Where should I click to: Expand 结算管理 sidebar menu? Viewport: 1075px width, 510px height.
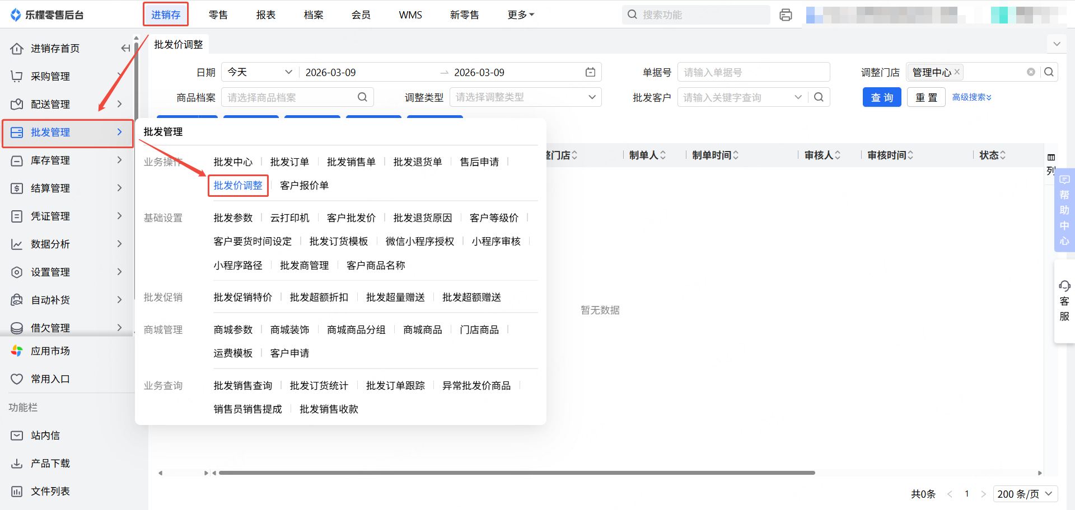click(x=67, y=188)
